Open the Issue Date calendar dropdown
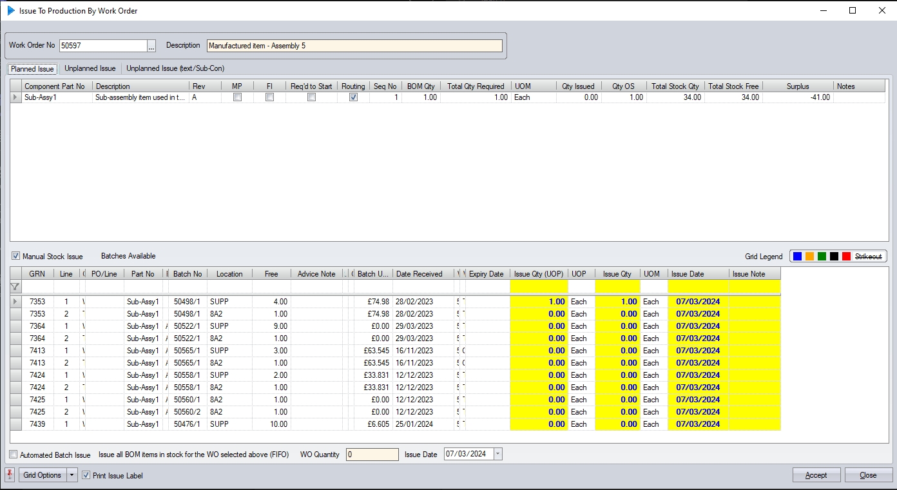897x490 pixels. click(497, 454)
